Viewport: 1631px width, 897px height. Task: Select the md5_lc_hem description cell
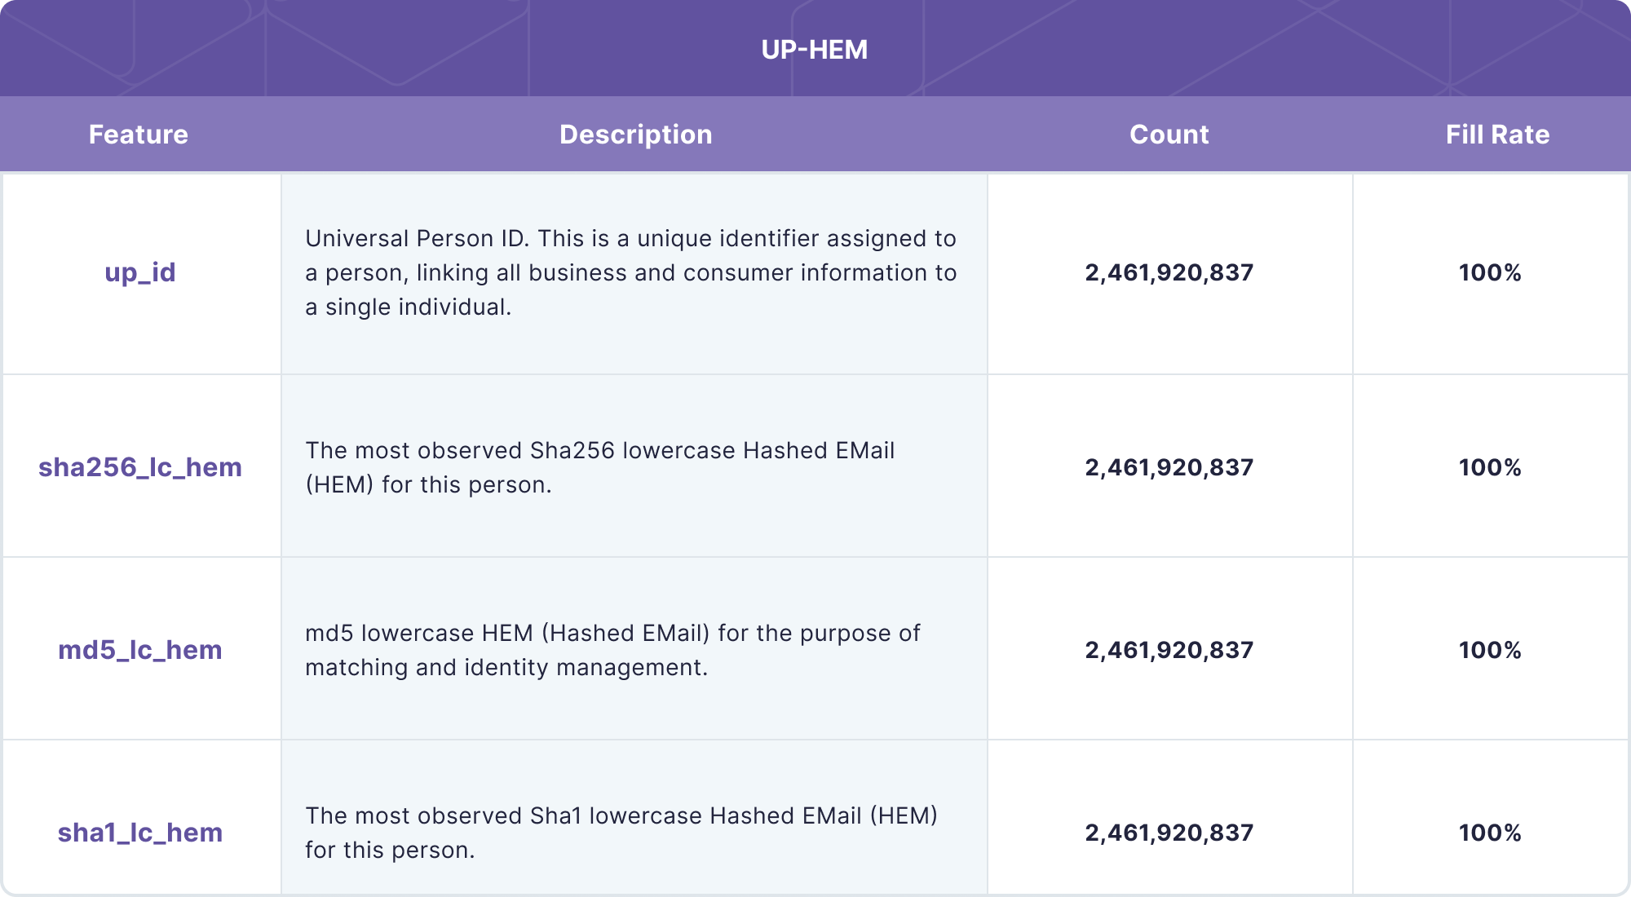[613, 650]
